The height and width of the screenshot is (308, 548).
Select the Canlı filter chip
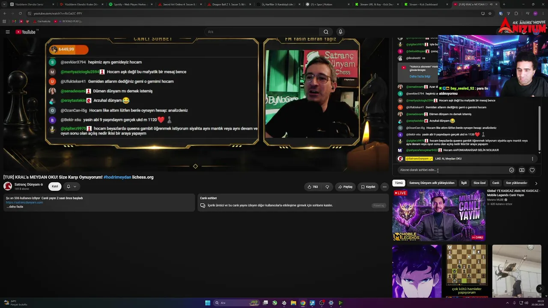496,183
